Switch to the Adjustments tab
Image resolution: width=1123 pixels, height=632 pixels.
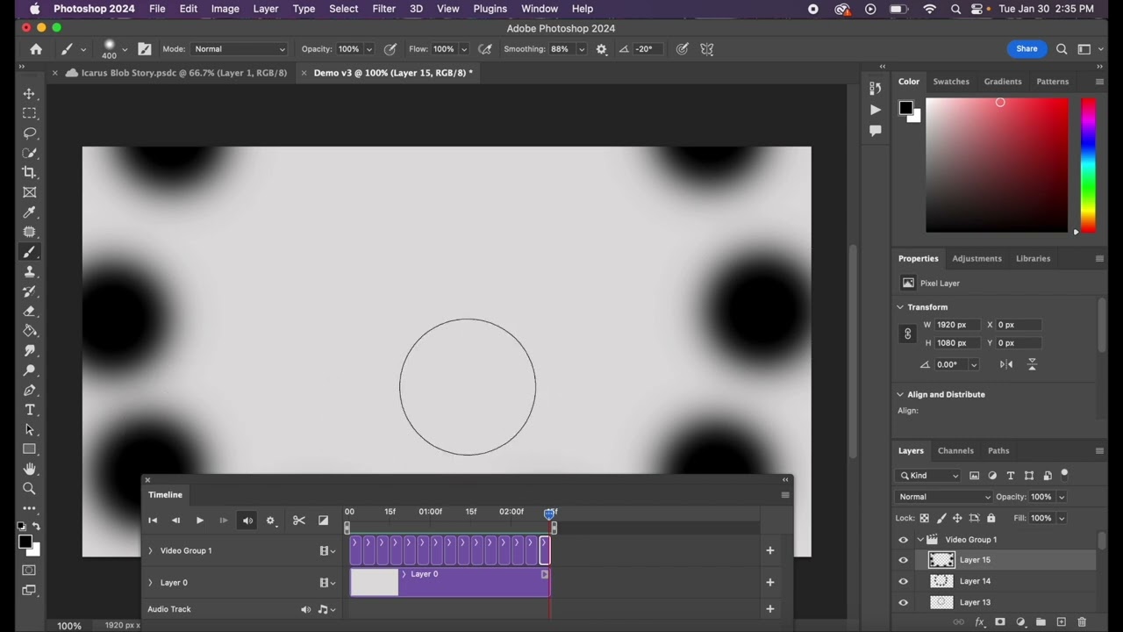(976, 258)
